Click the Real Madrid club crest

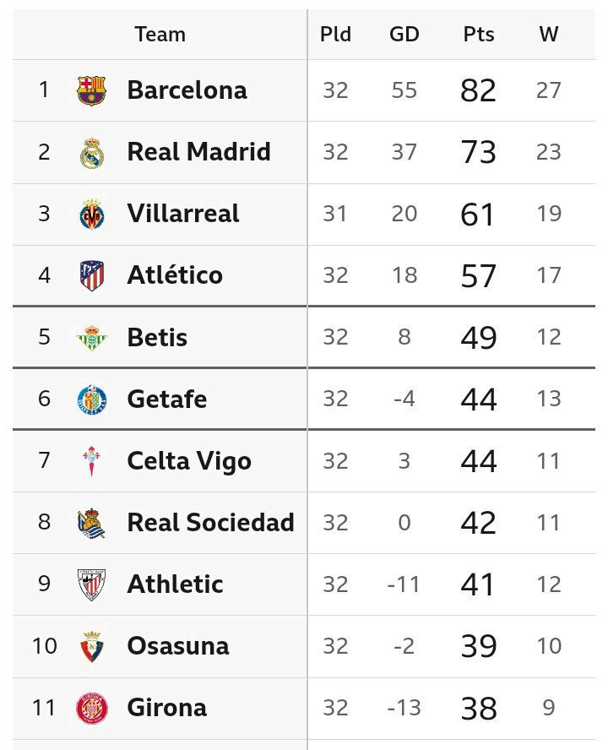pyautogui.click(x=92, y=153)
